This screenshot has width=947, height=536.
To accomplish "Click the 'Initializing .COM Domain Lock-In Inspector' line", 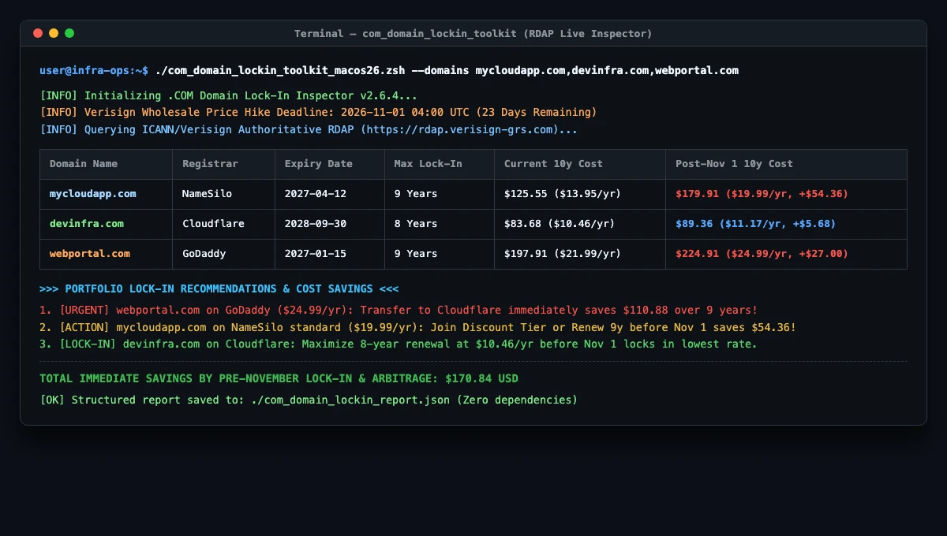I will coord(229,95).
